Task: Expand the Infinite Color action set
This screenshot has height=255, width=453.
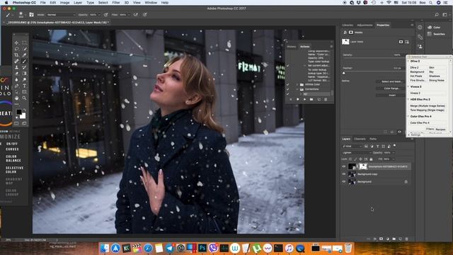Action: [x=297, y=84]
